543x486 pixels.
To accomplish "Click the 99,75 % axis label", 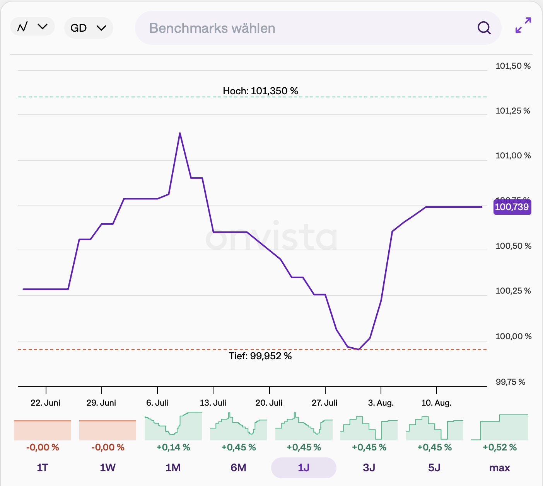I will point(511,382).
